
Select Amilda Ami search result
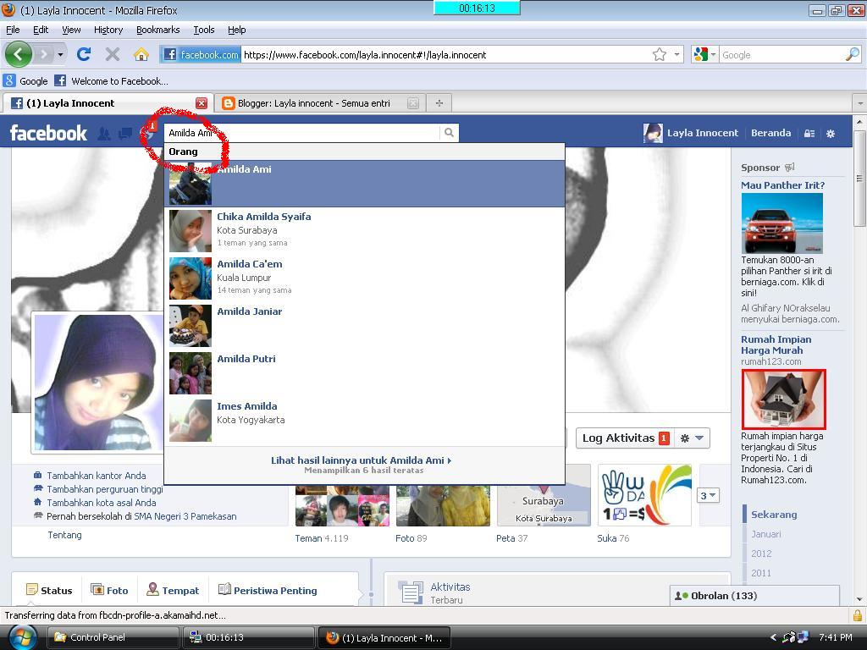click(x=365, y=184)
